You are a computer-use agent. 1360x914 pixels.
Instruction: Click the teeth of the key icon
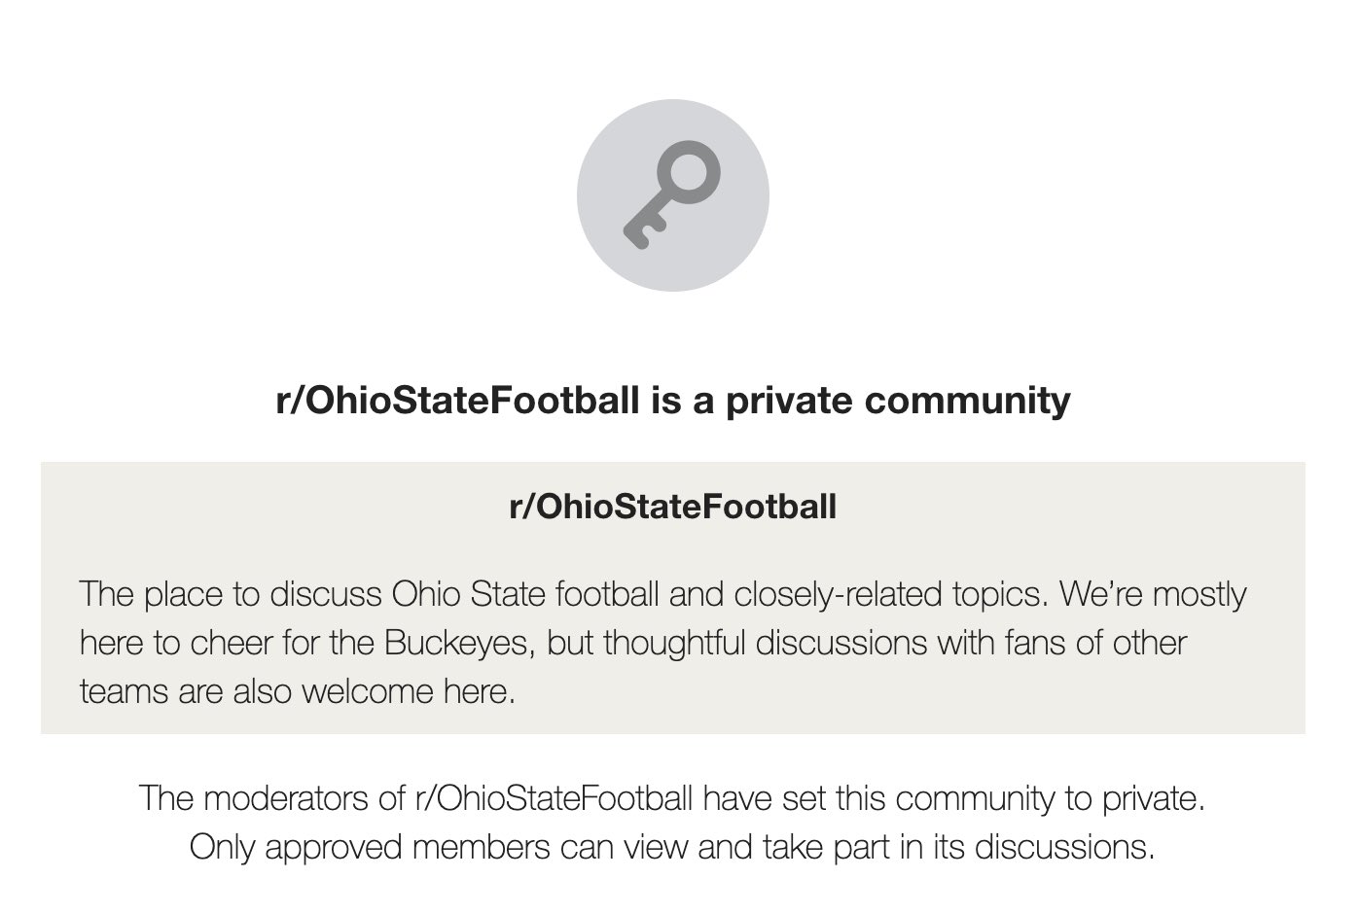click(x=644, y=231)
